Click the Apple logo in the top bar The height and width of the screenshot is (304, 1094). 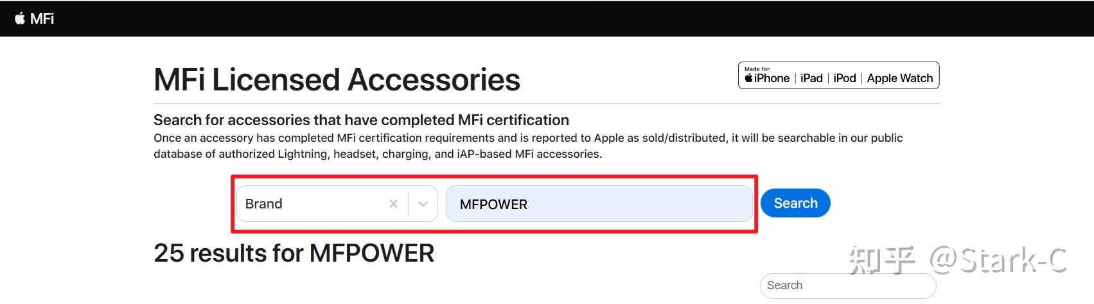coord(20,19)
